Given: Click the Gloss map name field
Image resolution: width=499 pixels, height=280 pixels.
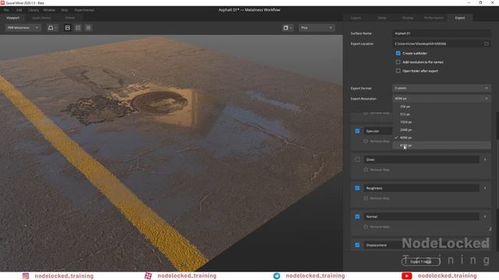Looking at the screenshot, I should tap(422, 159).
